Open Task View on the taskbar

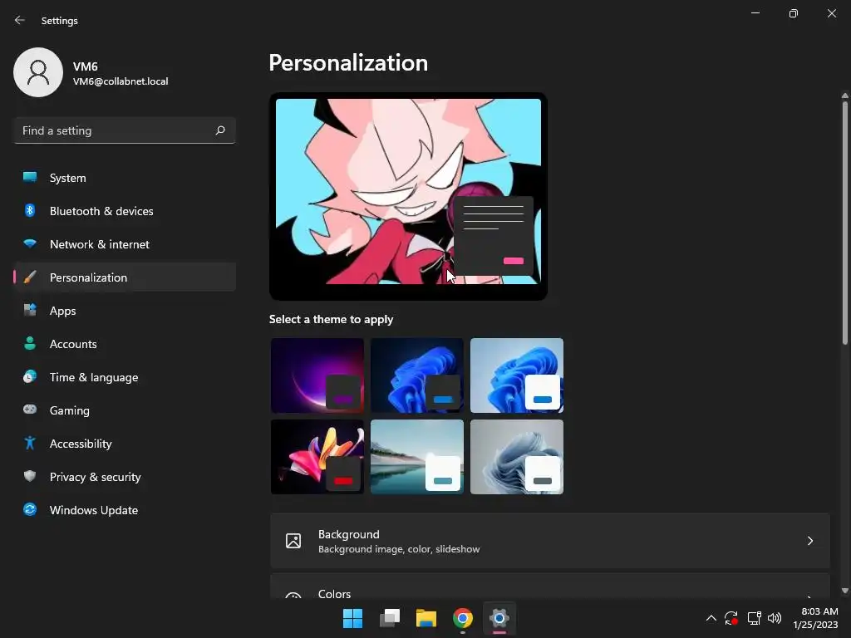click(x=390, y=618)
